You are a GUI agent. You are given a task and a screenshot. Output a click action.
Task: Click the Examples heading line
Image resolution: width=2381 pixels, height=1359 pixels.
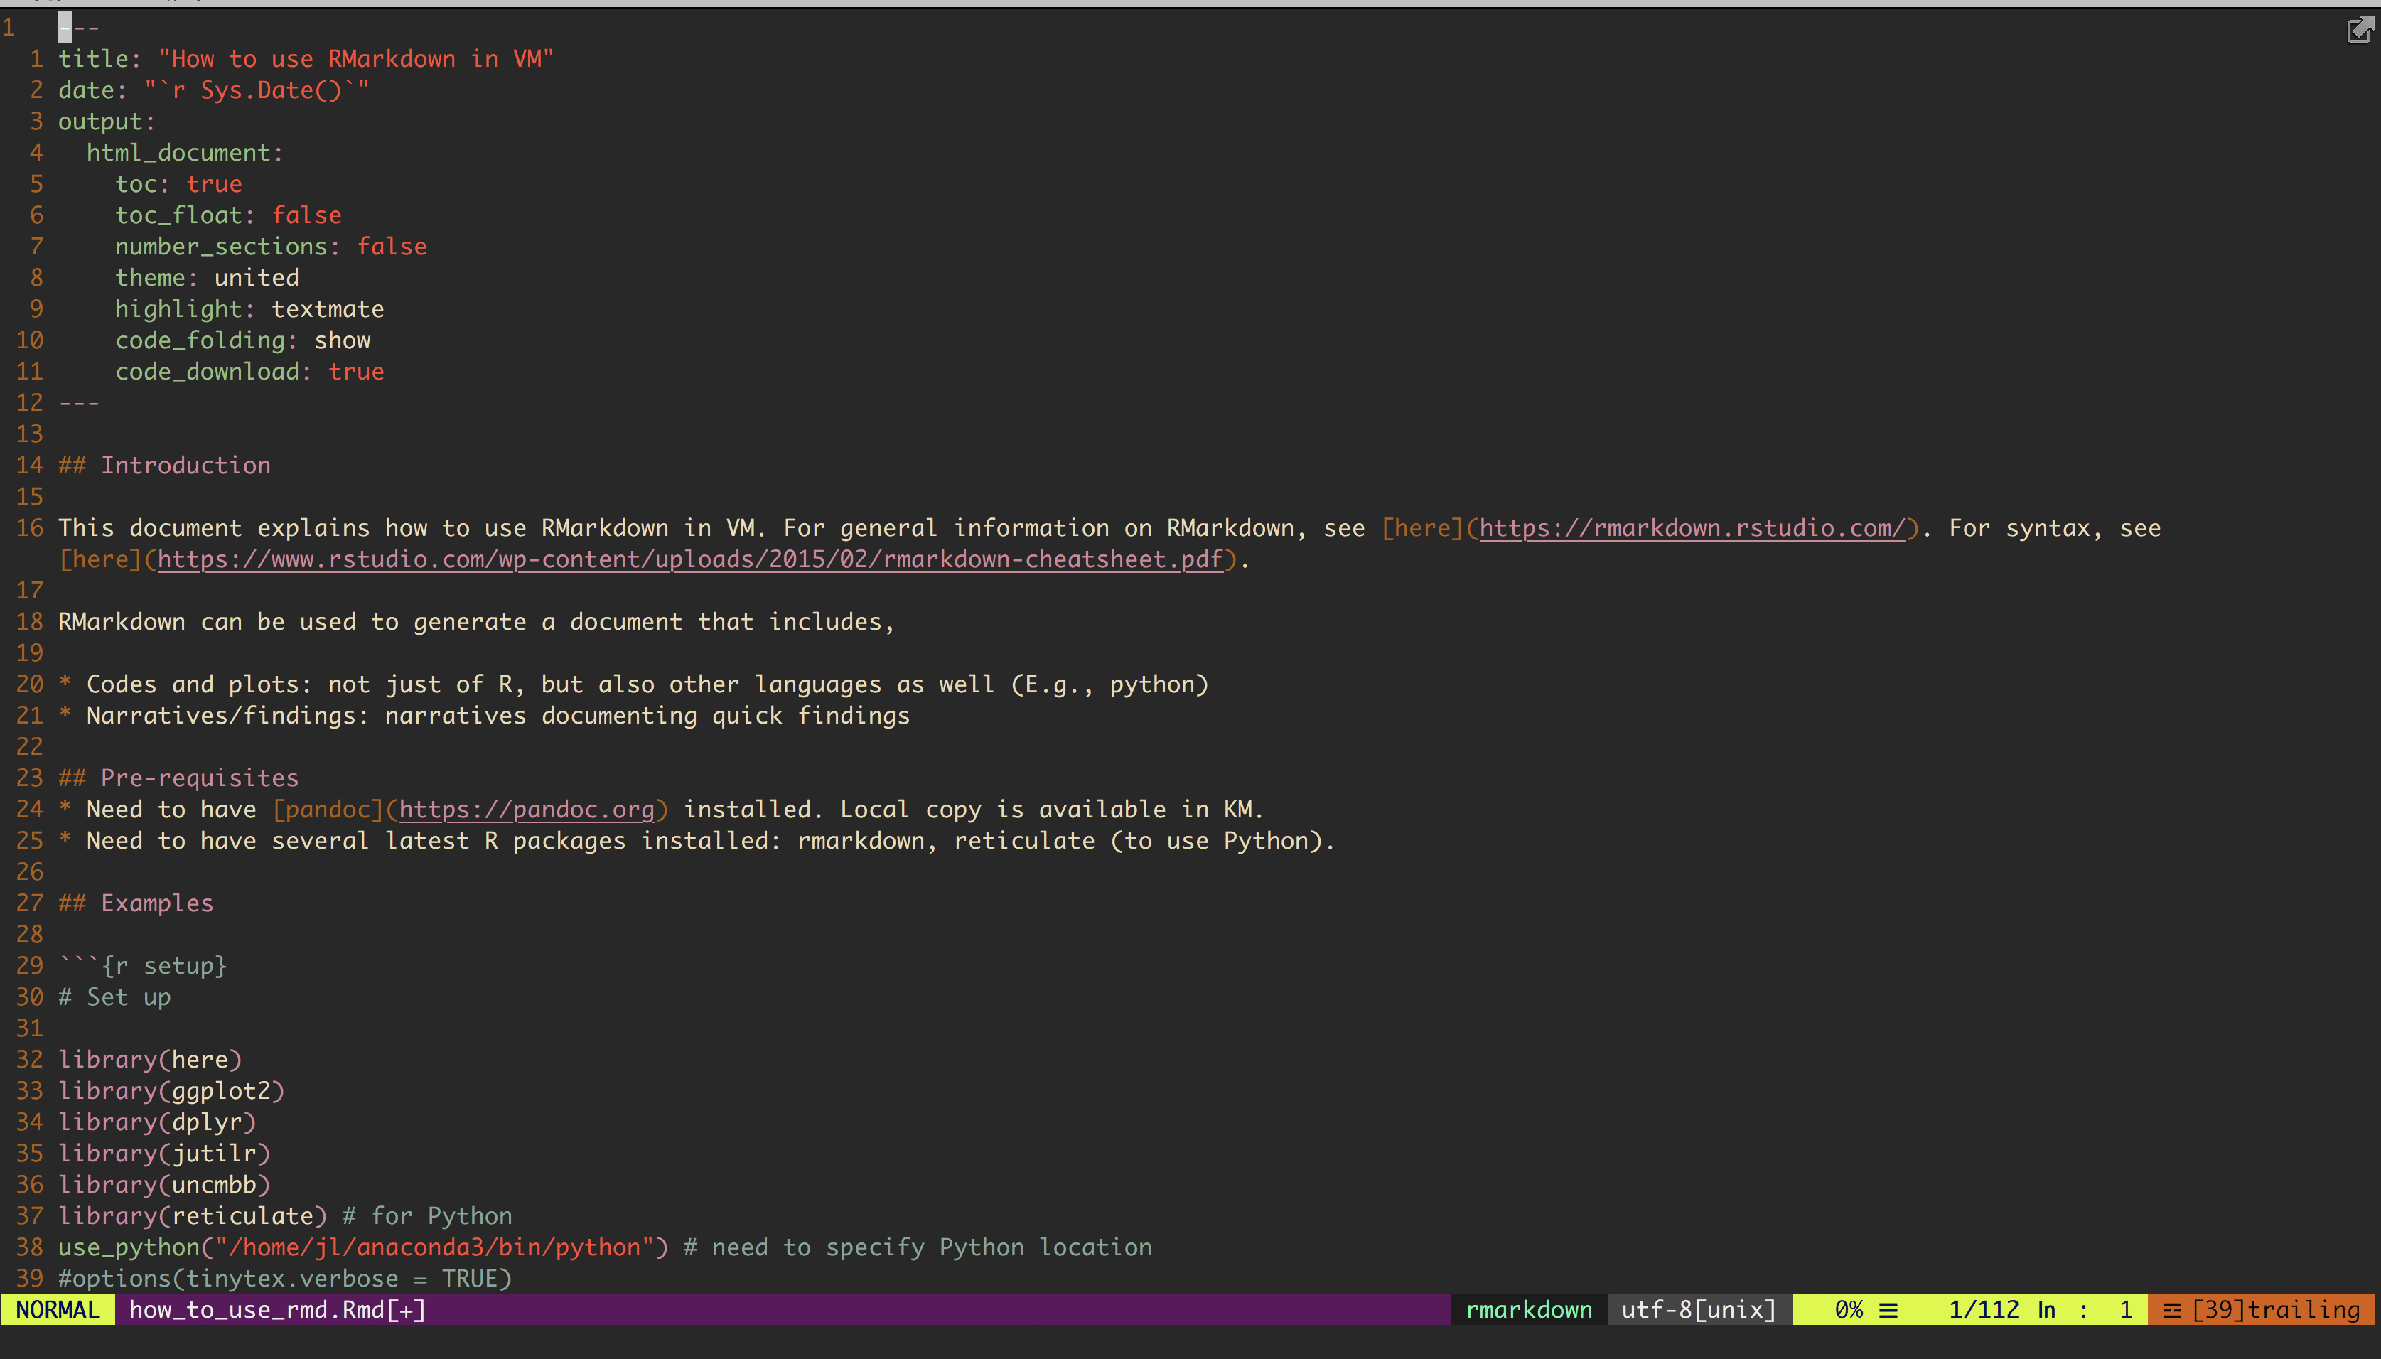156,903
